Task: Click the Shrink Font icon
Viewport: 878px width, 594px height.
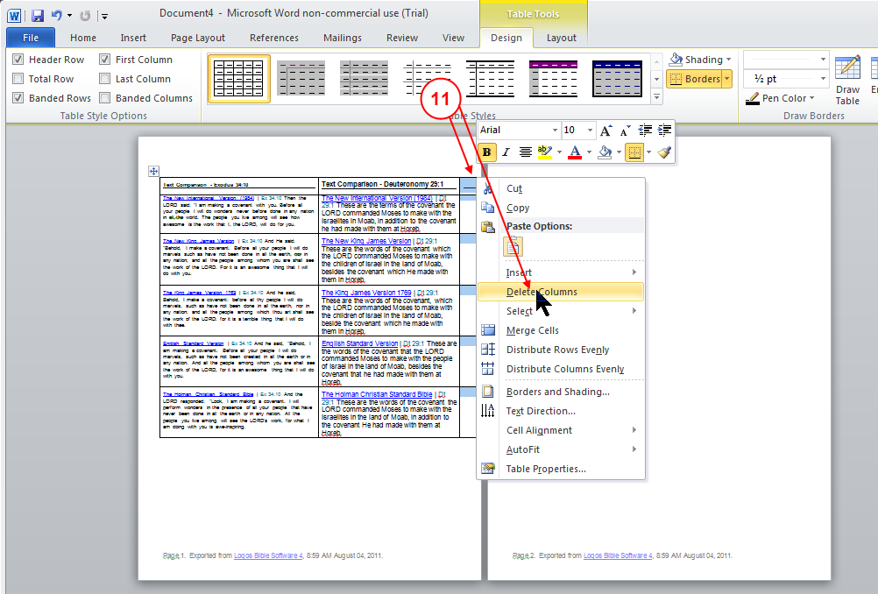Action: (626, 131)
